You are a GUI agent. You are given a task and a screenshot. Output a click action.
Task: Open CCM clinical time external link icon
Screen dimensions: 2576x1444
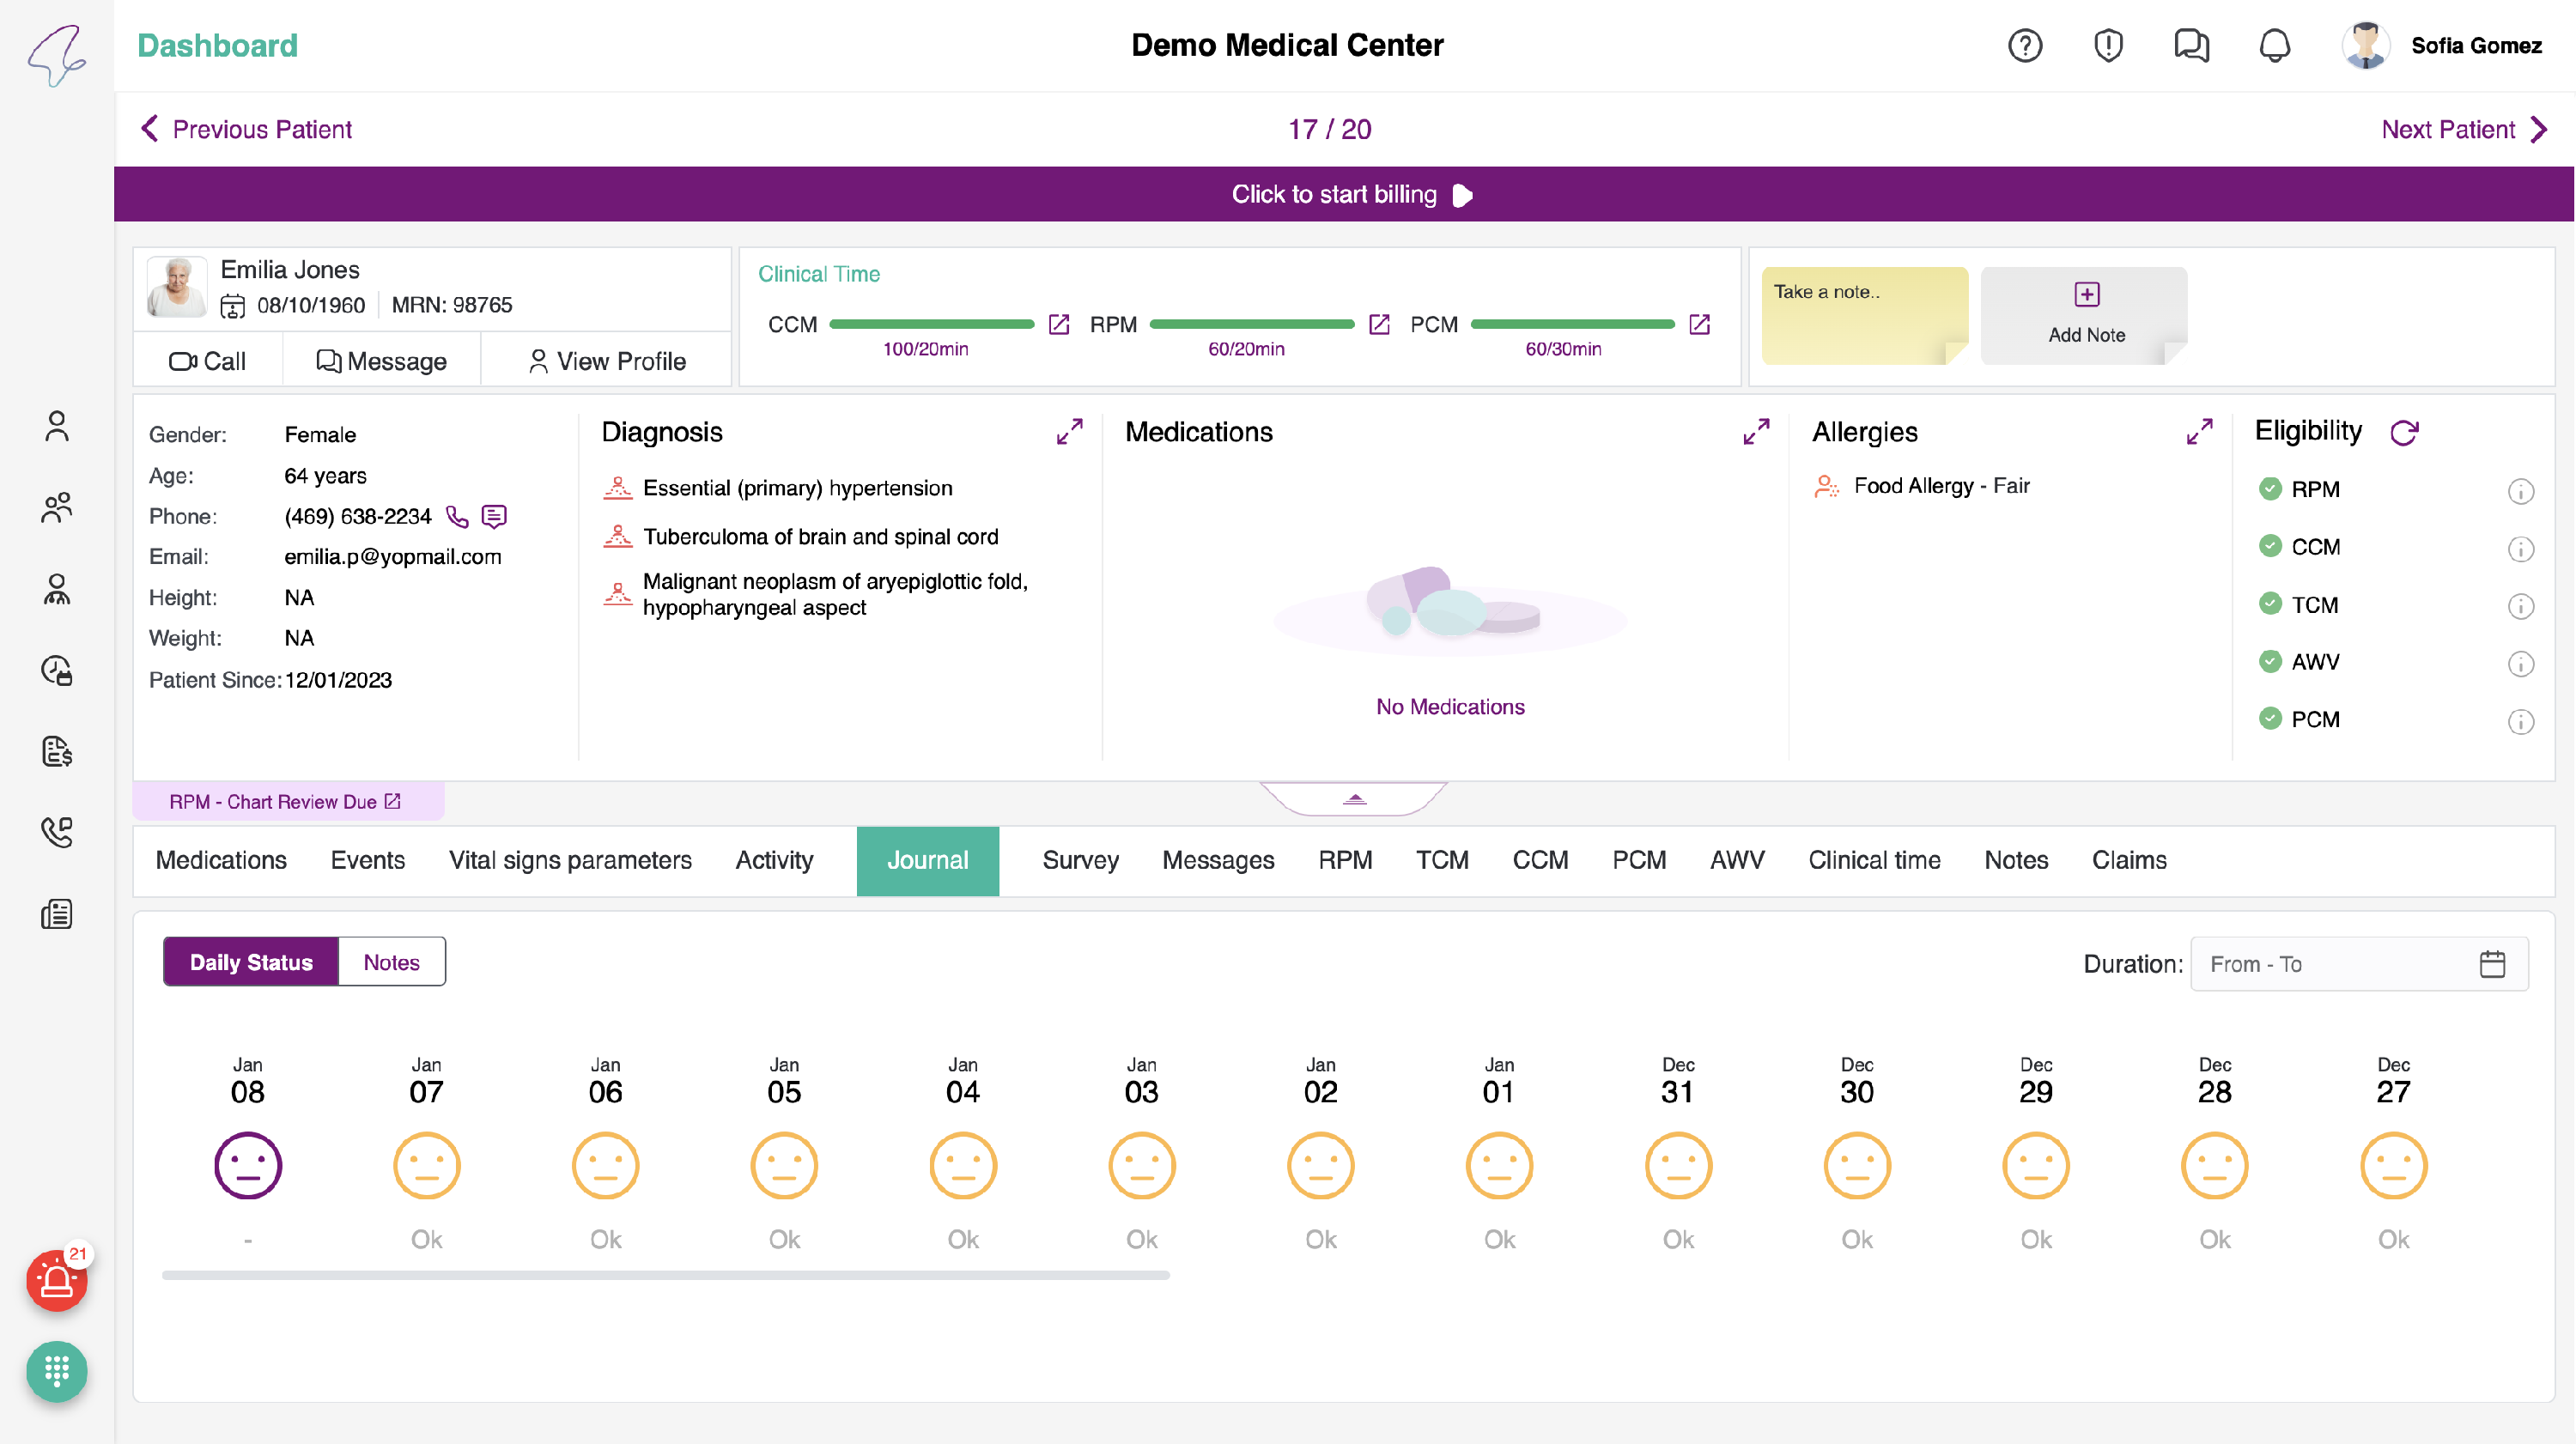(1058, 324)
